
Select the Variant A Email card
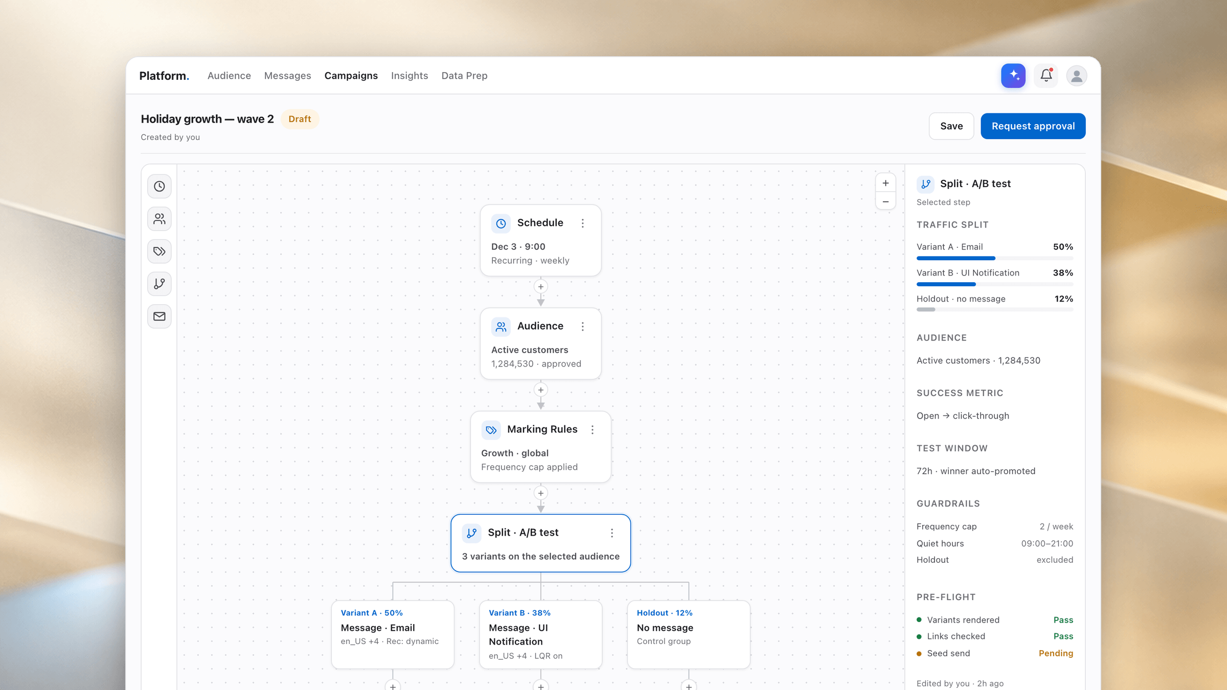[x=393, y=634]
